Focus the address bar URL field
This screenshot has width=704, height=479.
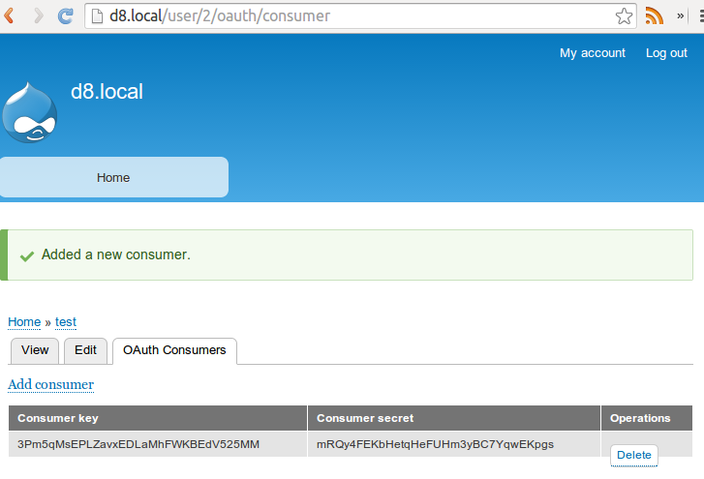click(x=349, y=15)
